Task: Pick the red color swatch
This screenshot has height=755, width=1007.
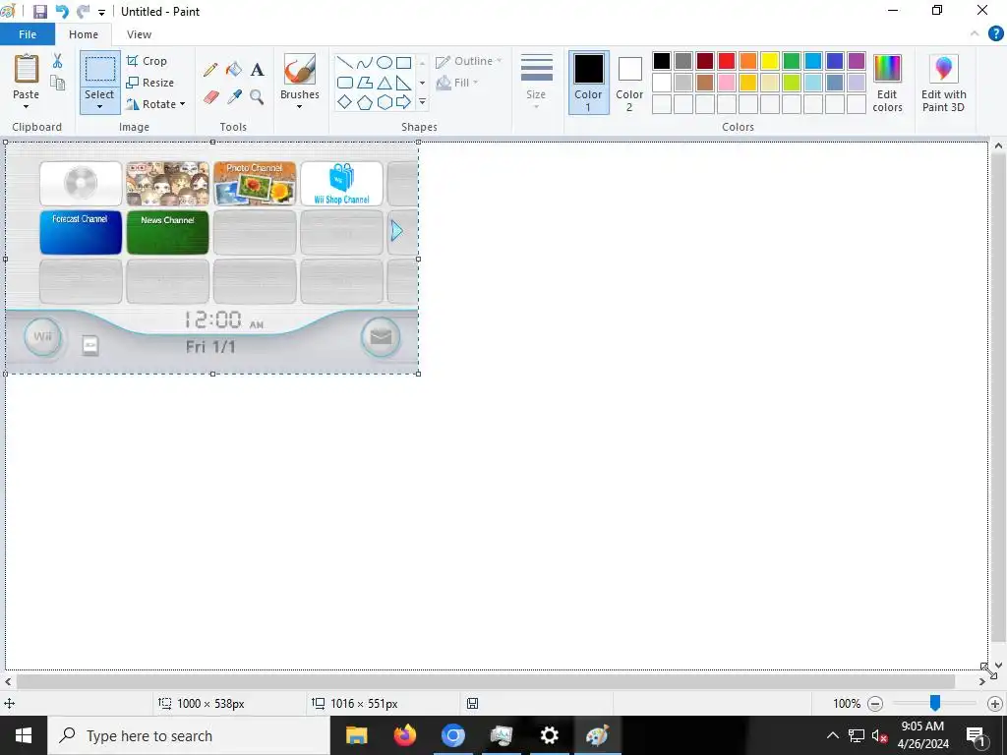Action: point(727,61)
